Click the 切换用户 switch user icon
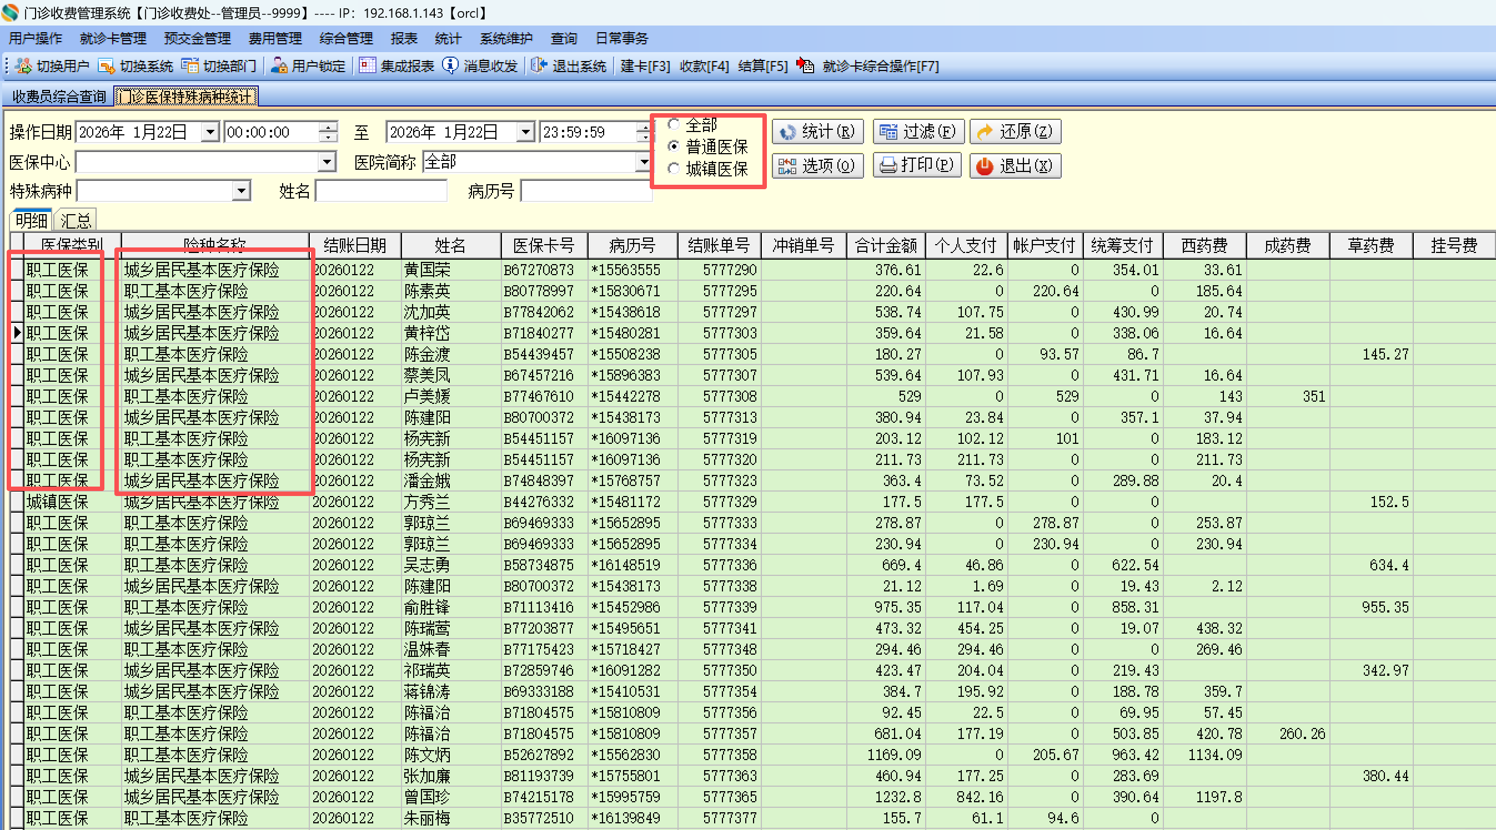 [x=23, y=65]
